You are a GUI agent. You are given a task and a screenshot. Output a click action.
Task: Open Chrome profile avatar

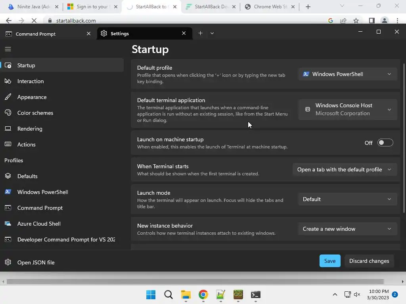point(385,21)
